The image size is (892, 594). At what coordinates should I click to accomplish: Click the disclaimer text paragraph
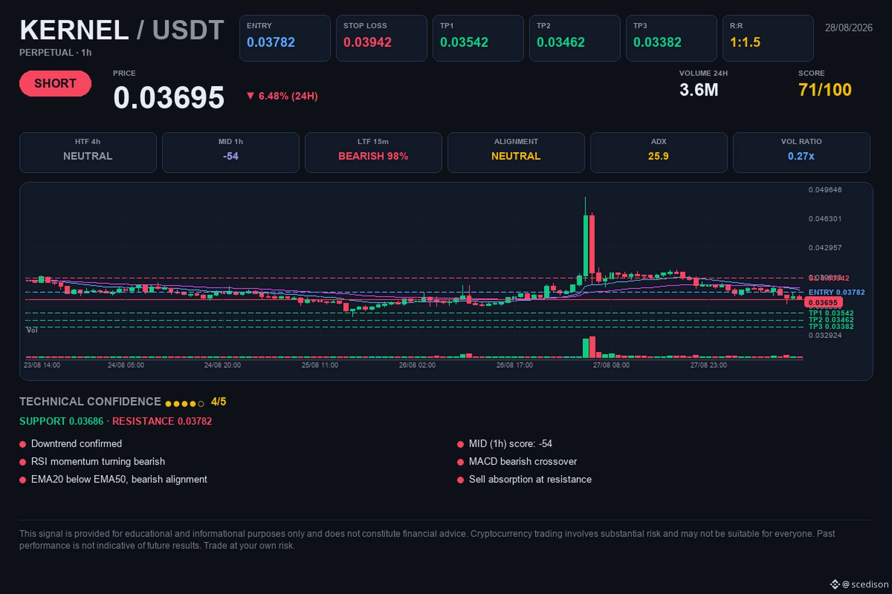point(427,539)
